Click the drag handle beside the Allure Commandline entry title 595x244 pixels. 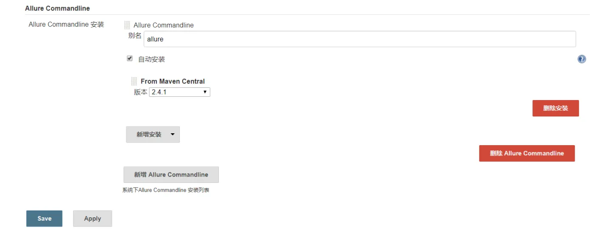pyautogui.click(x=127, y=25)
